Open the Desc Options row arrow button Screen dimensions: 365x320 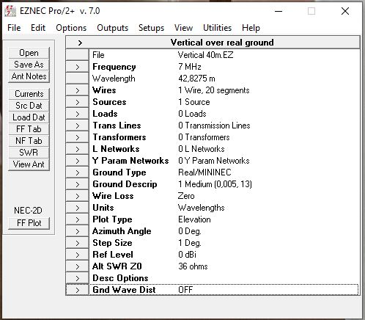[x=77, y=278]
